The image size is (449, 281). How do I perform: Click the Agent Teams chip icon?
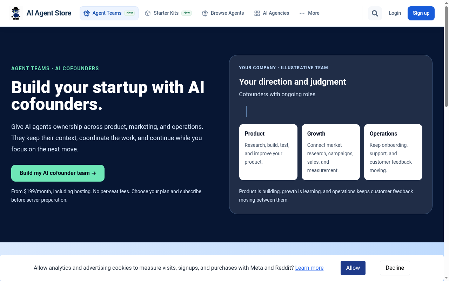[x=87, y=13]
